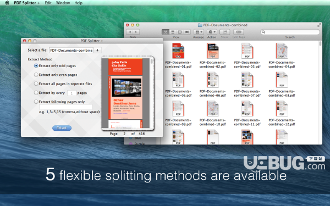Select PDF-Documents-combined-04.pdf file icon

[x=282, y=51]
